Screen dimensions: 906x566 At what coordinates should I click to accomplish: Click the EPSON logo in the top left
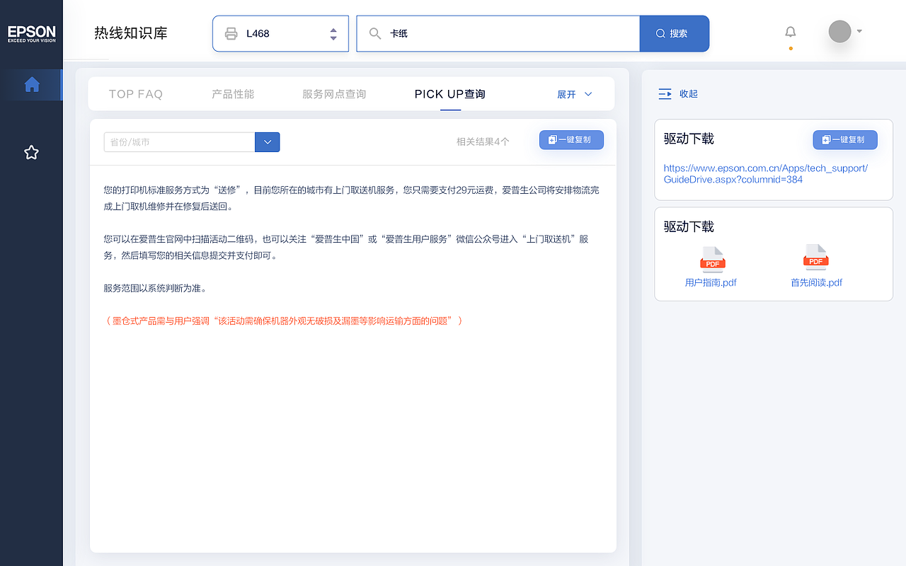tap(31, 32)
